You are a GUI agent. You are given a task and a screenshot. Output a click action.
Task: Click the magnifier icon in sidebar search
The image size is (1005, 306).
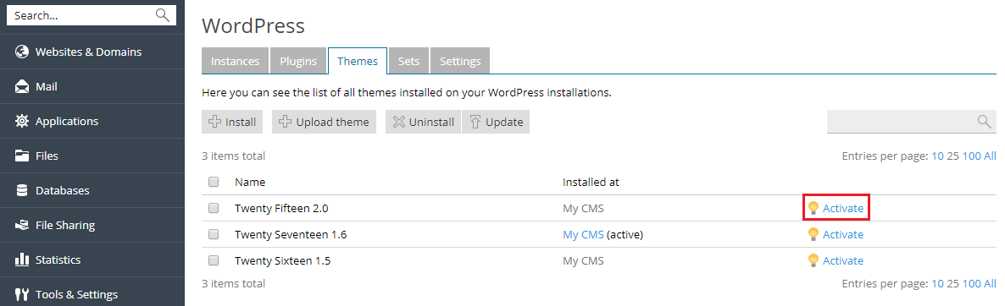tap(162, 14)
